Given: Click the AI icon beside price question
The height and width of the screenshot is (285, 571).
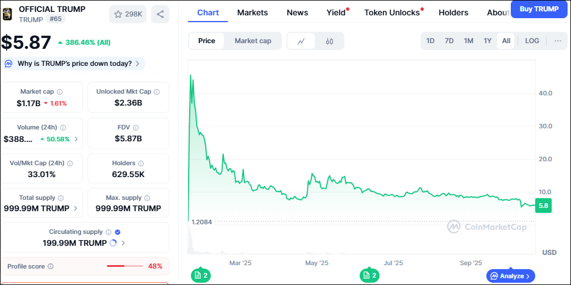Looking at the screenshot, I should click(x=9, y=64).
